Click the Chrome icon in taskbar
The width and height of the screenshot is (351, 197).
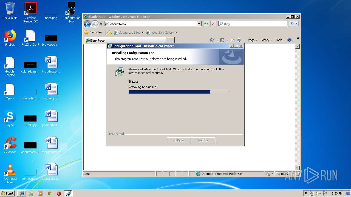point(49,193)
